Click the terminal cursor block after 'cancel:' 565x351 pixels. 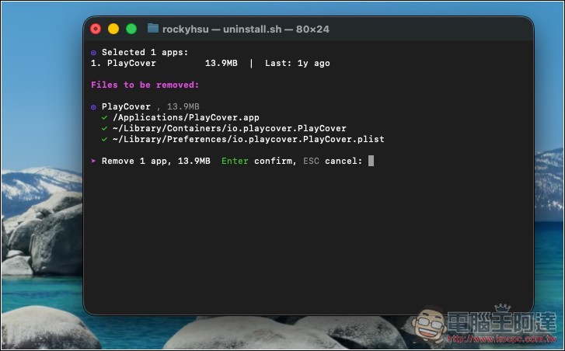pyautogui.click(x=371, y=161)
